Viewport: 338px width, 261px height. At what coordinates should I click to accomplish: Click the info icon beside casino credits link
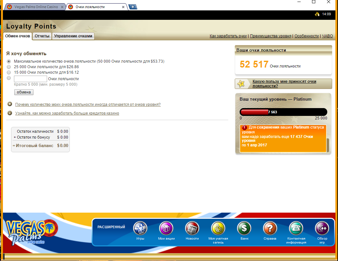(10, 113)
